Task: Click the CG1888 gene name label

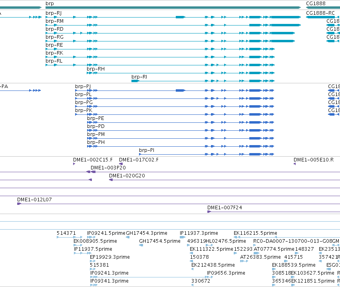Action: point(316,4)
